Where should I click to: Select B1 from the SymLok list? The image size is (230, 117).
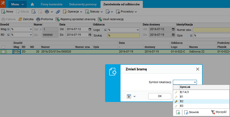click(204, 97)
